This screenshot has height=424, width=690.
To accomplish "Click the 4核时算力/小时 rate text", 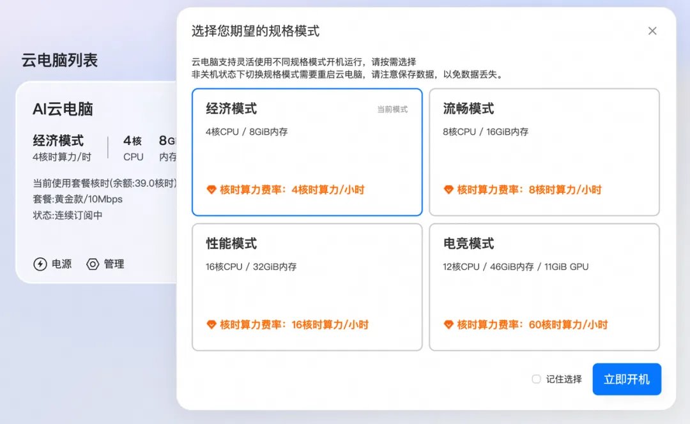I will point(328,190).
